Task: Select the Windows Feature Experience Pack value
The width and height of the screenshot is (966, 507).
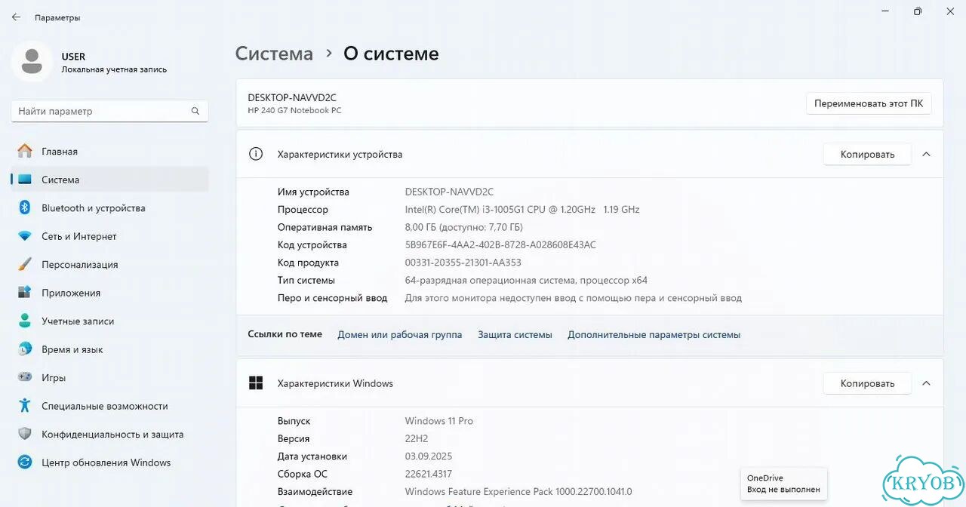Action: 518,492
